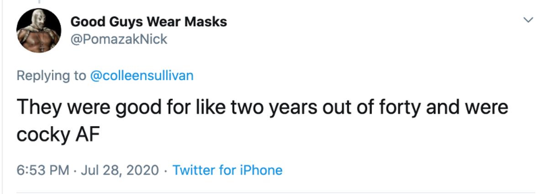This screenshot has width=548, height=194.
Task: Open the @colleensullivan mention link
Action: point(142,75)
